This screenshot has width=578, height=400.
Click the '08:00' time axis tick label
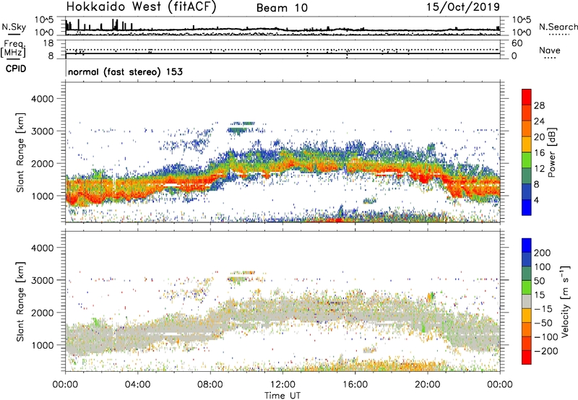tap(210, 385)
